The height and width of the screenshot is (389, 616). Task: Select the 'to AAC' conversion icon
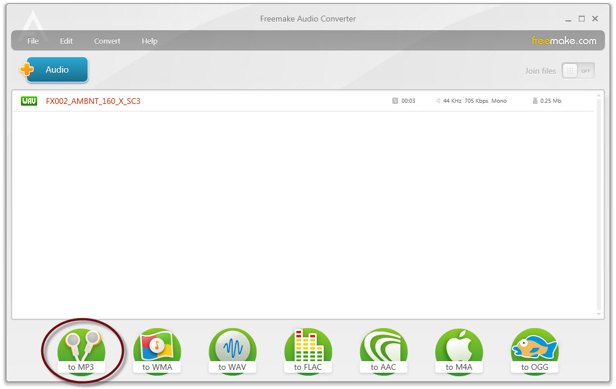coord(384,347)
